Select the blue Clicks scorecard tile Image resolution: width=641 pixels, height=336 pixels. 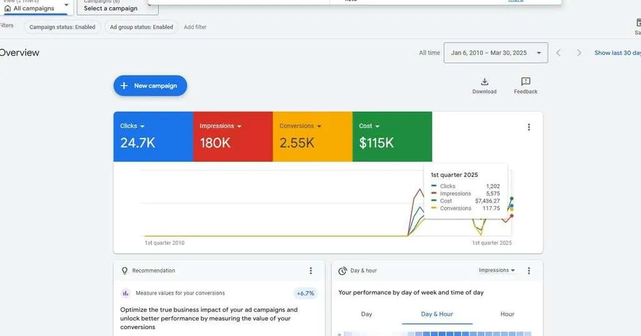(x=153, y=137)
